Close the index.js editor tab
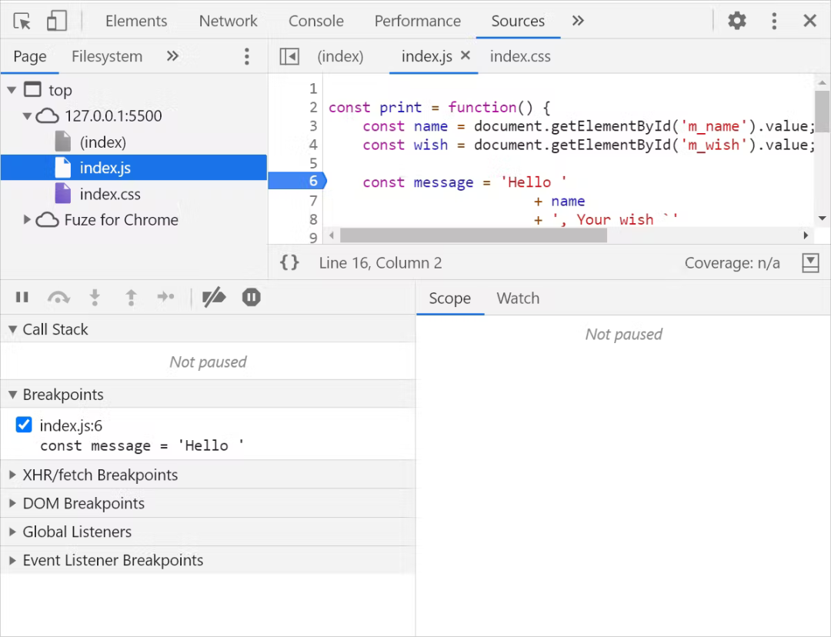Screen dimensions: 831x637 tap(465, 55)
